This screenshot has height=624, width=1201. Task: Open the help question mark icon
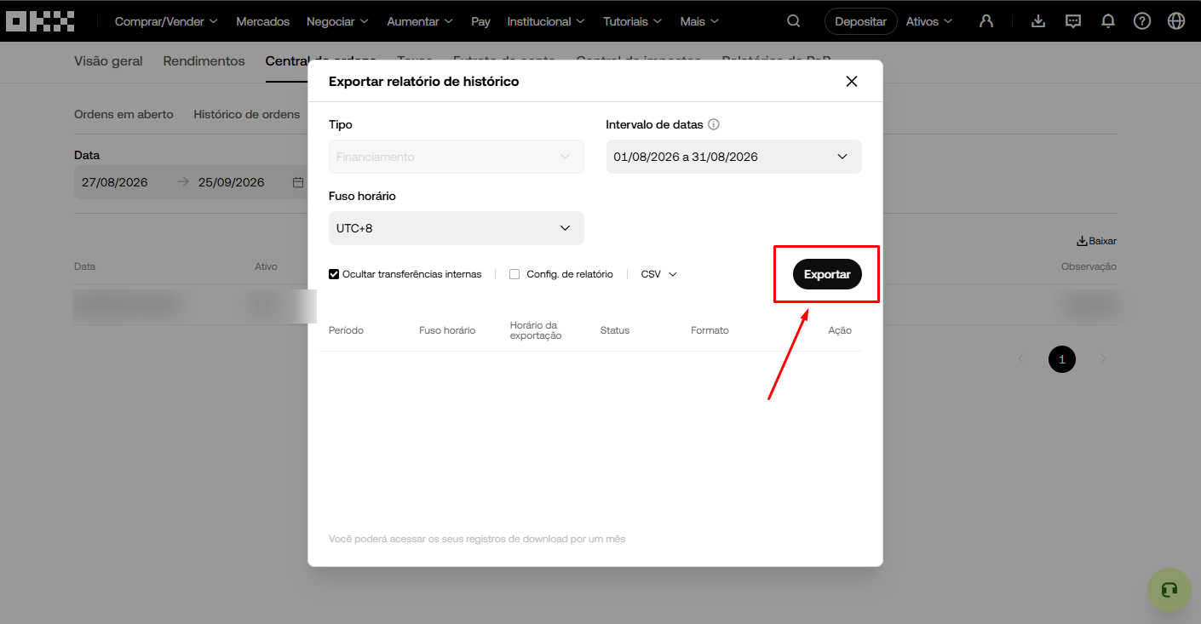click(x=1142, y=21)
